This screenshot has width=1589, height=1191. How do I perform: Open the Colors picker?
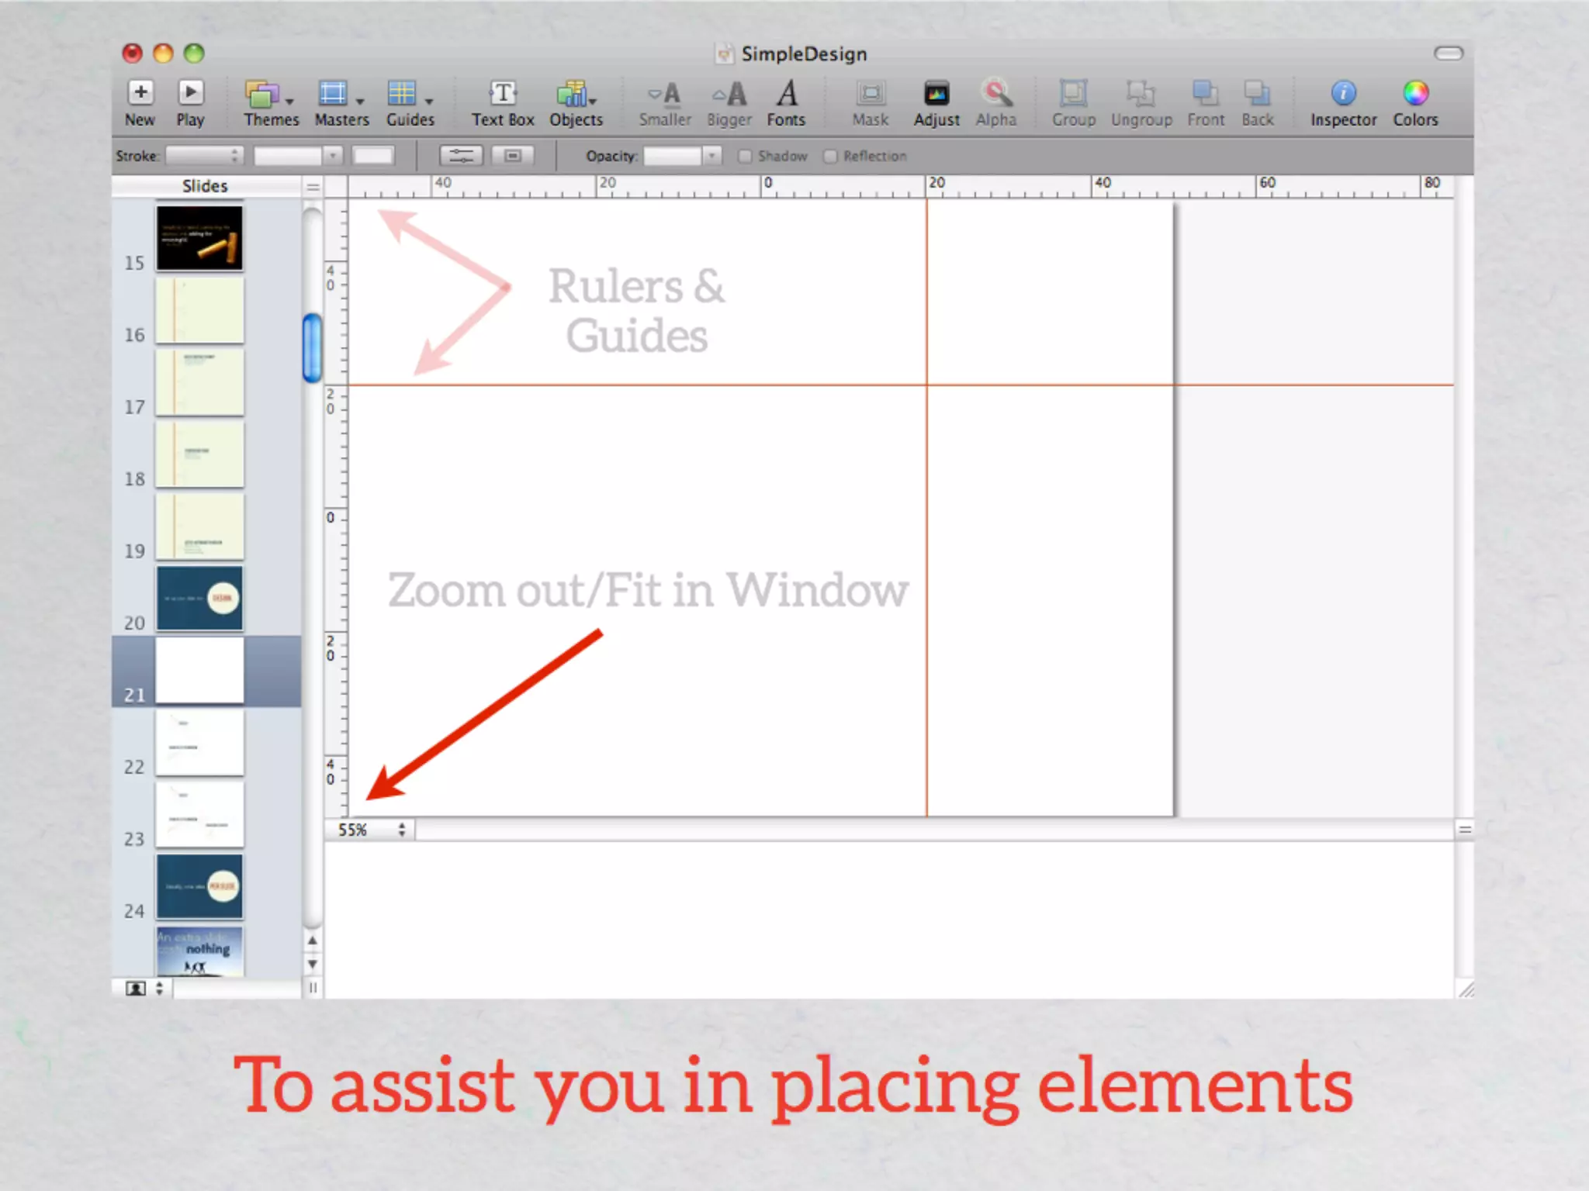(x=1415, y=94)
